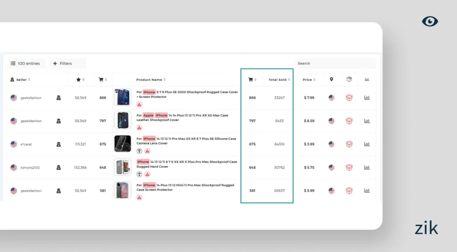Open seller e*carat link
Screen dimensions: 457x252
26,144
